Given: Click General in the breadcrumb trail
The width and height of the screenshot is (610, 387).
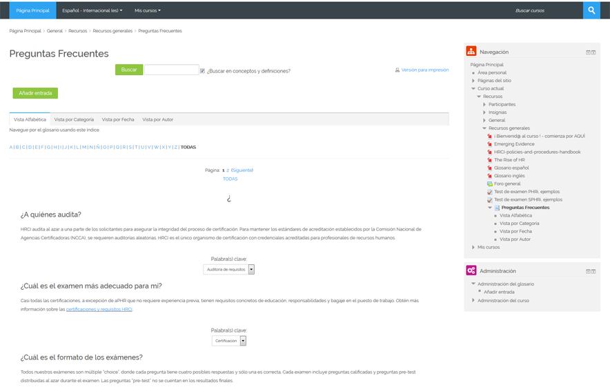Looking at the screenshot, I should click(55, 31).
